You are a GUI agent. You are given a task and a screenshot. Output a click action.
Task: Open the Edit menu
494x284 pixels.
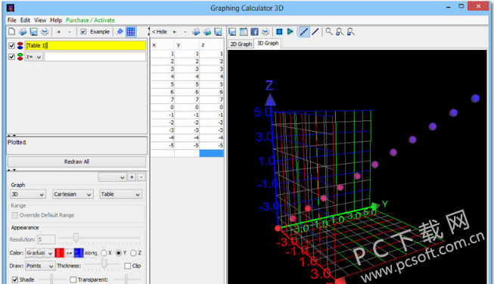pyautogui.click(x=25, y=20)
